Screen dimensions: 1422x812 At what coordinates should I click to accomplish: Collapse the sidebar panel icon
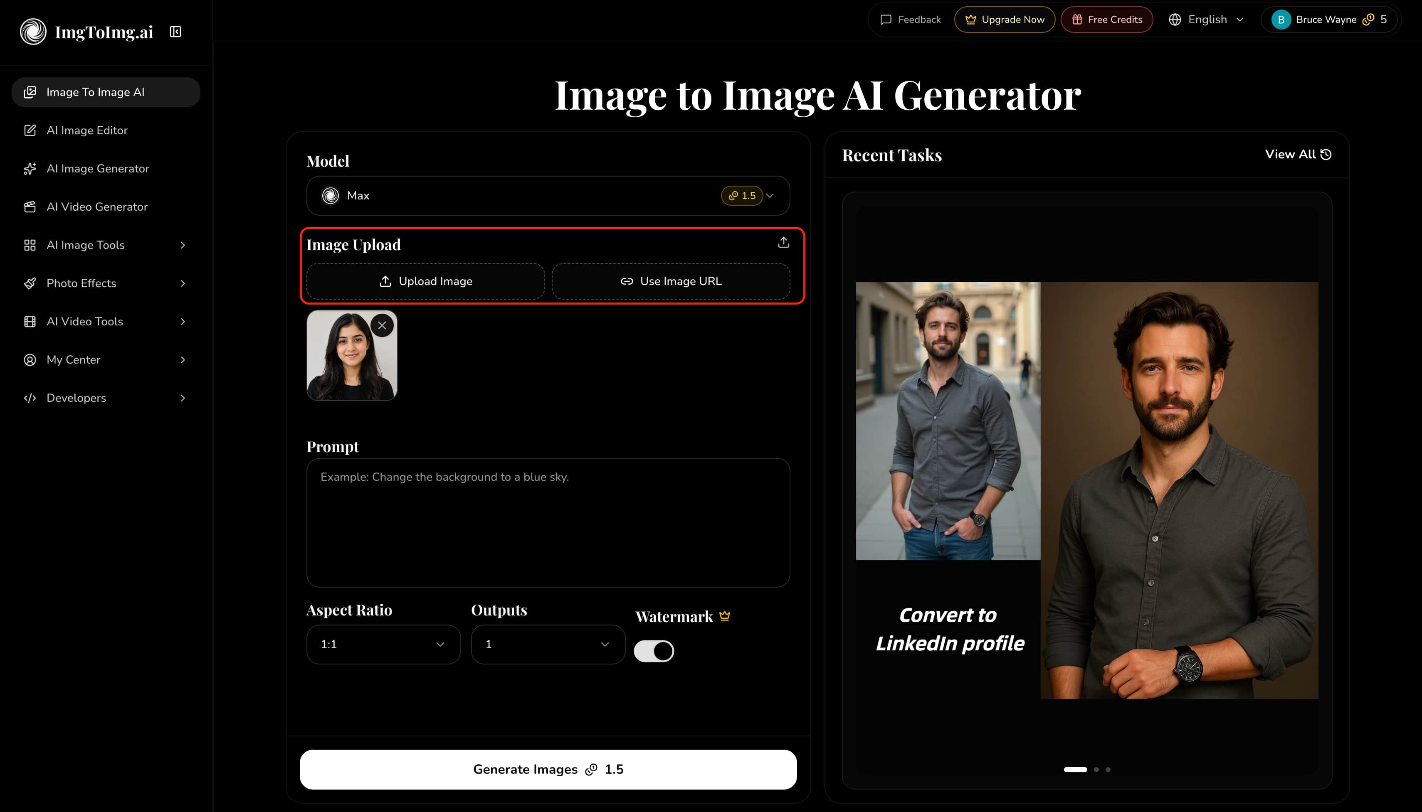click(x=175, y=32)
